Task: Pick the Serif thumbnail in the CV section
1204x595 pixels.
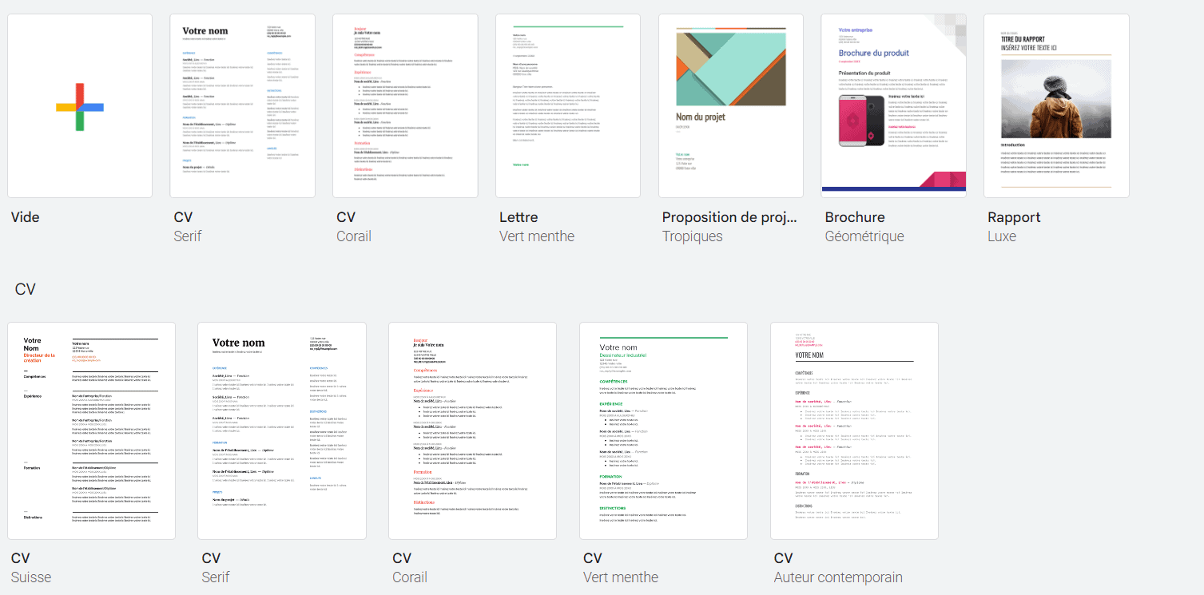Action: [281, 430]
